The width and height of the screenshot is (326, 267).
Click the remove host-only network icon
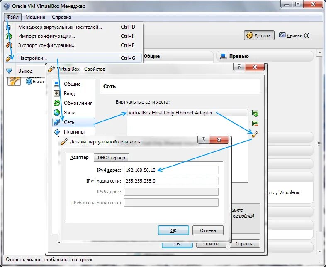(x=255, y=124)
